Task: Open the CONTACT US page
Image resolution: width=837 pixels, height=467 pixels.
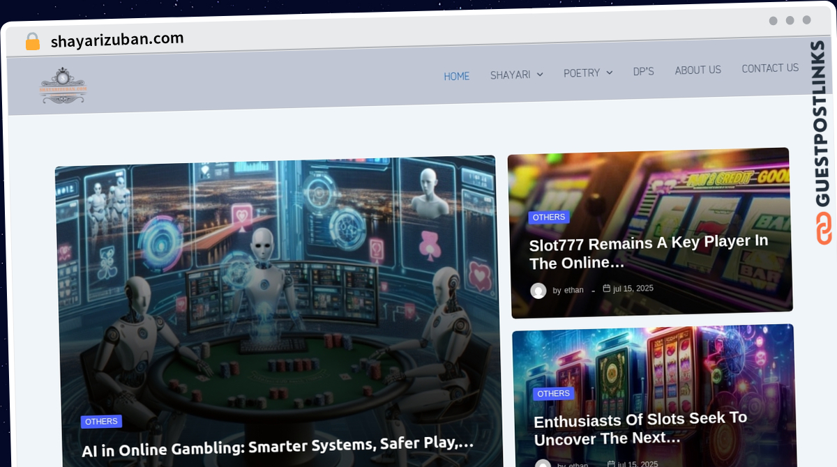Action: coord(770,68)
